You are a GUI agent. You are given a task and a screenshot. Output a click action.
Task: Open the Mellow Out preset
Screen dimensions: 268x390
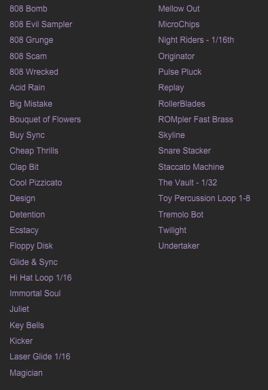coord(179,9)
